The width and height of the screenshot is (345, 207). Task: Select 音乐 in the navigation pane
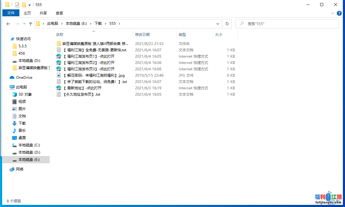22,131
